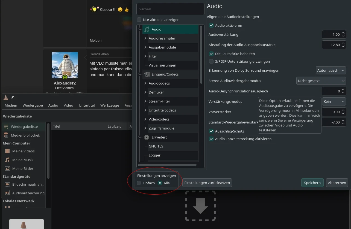Click the Laufzeit column header in playlist
Screen dimensions: 351x229
(117, 126)
